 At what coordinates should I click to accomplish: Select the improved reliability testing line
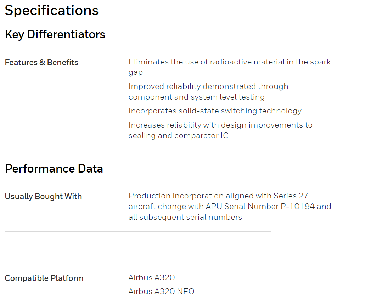pos(208,91)
